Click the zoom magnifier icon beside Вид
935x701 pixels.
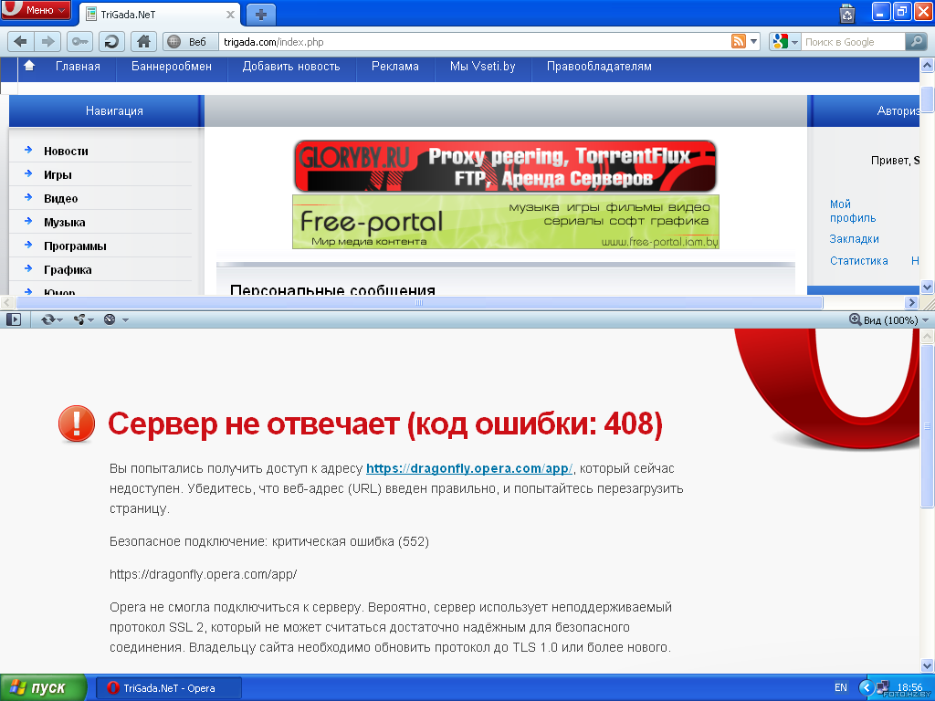point(855,320)
